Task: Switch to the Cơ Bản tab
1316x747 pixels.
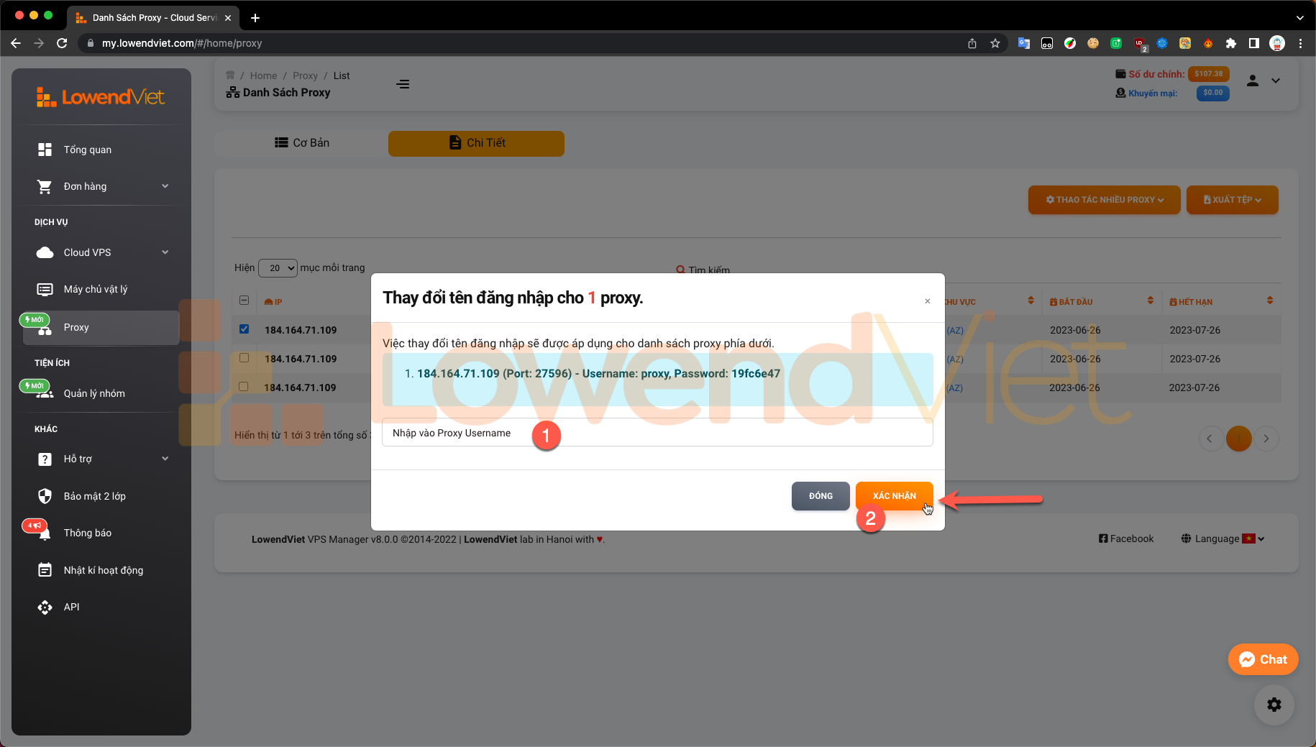Action: 302,143
